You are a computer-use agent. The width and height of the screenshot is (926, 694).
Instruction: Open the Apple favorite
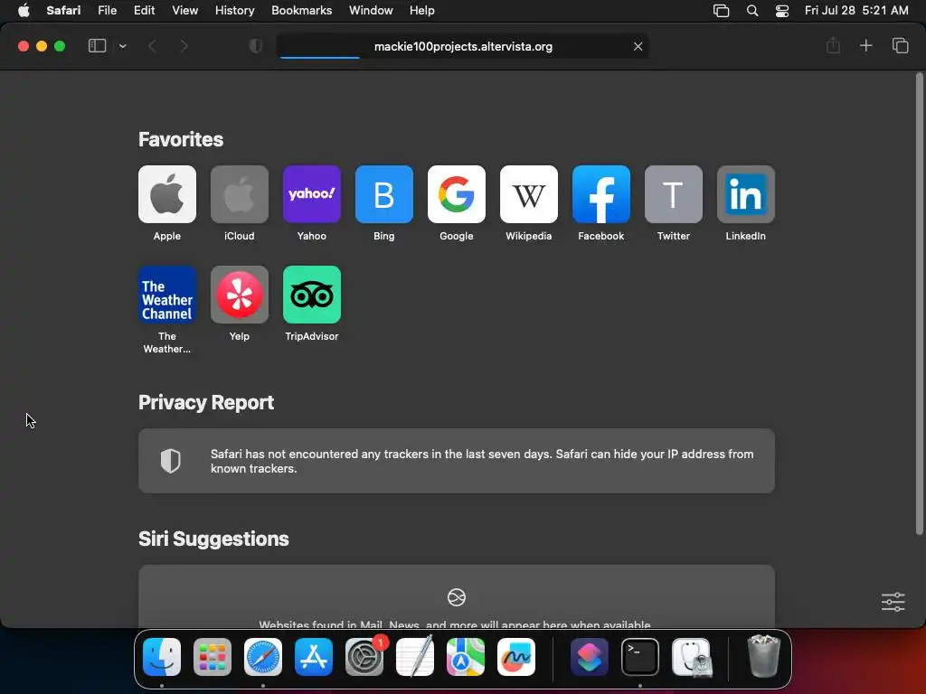pyautogui.click(x=167, y=194)
